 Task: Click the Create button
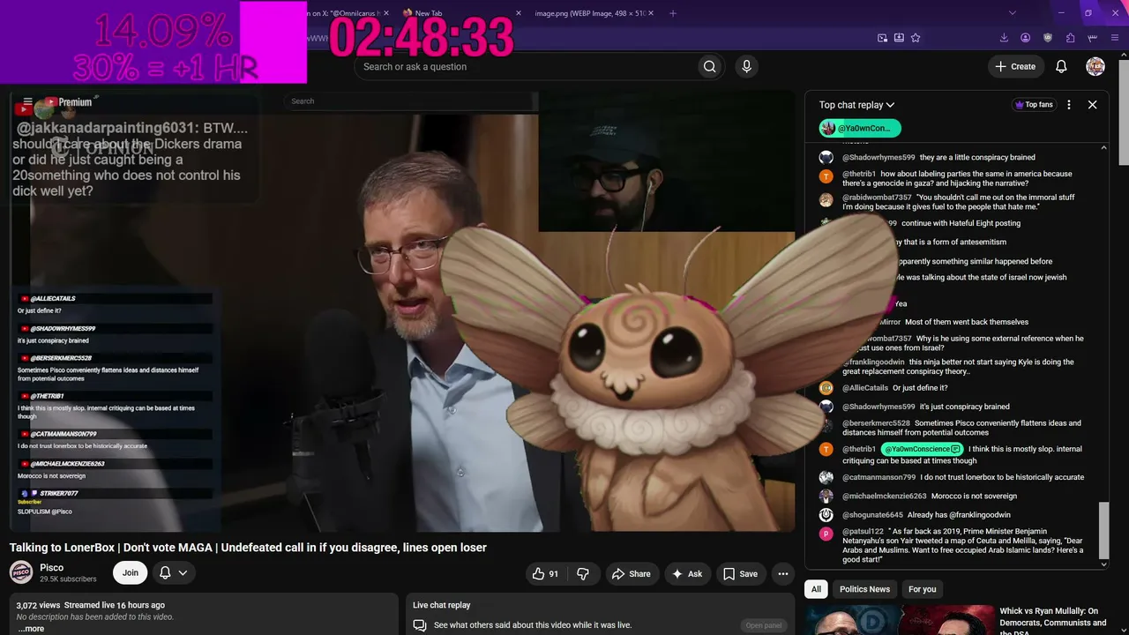(1015, 66)
